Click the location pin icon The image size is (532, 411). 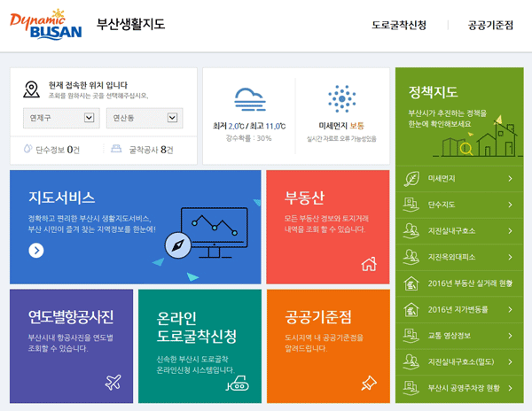[x=31, y=89]
